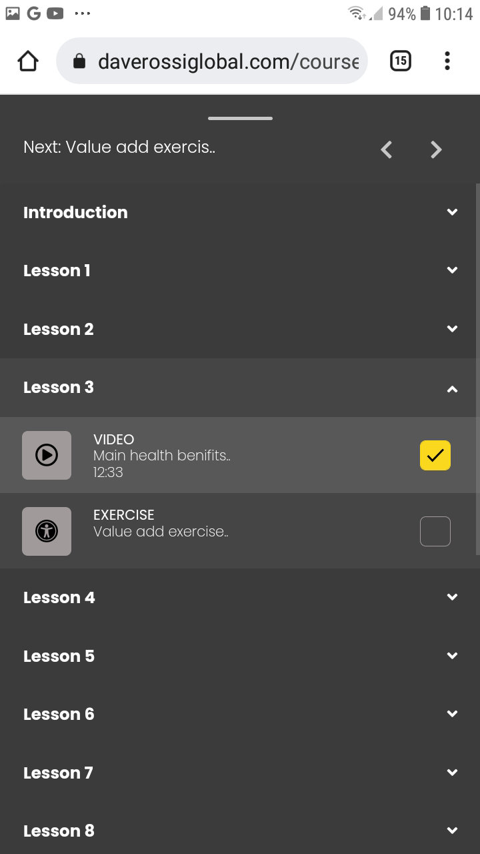Screen dimensions: 480x854
Task: Open Value add exercise item
Action: (161, 532)
